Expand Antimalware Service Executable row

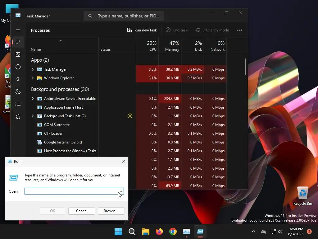33,99
